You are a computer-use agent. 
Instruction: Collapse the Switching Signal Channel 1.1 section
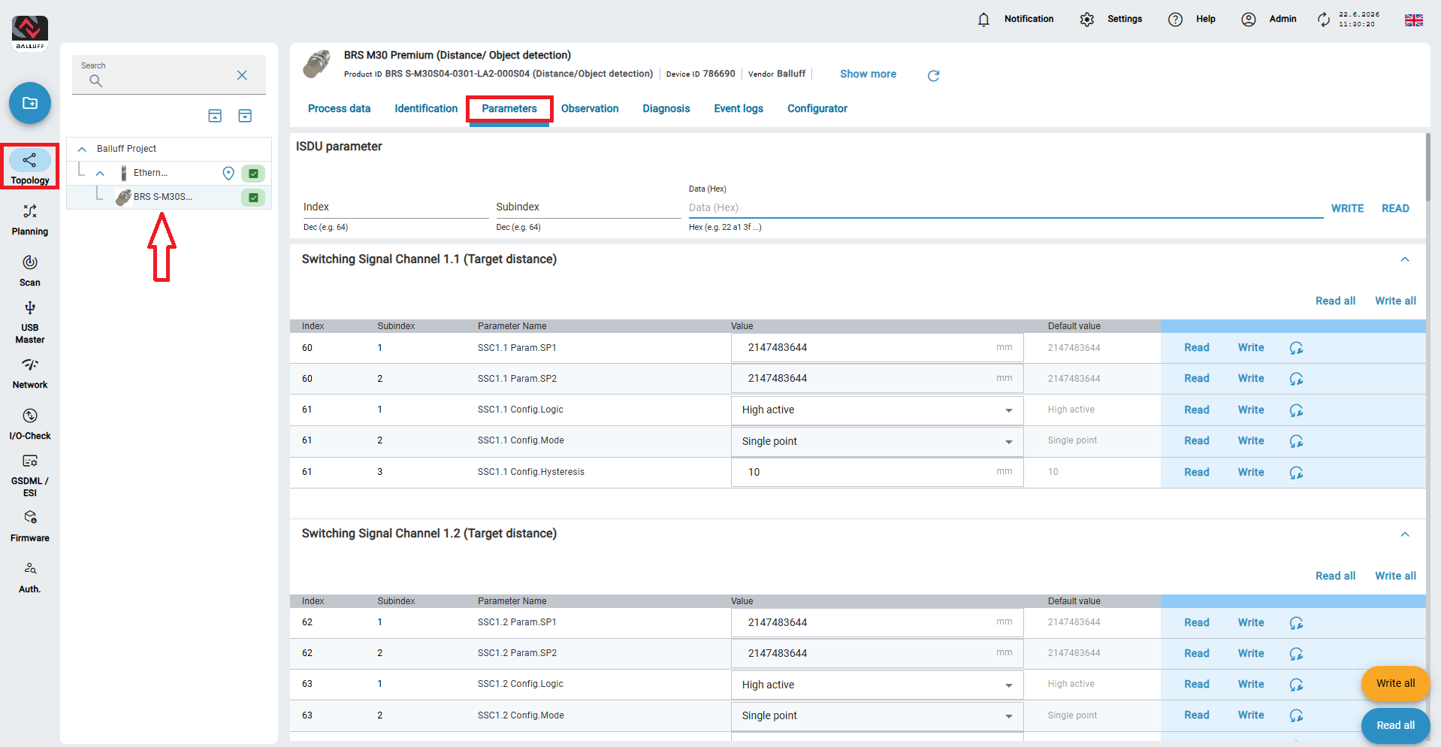[x=1405, y=259]
